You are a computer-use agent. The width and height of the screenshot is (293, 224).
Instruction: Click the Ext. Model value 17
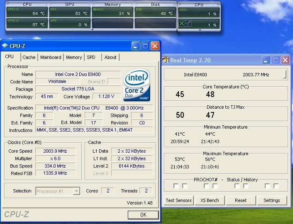[93, 123]
